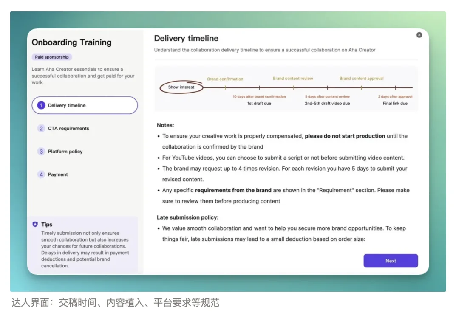Click the step 3 number circle

coord(41,151)
